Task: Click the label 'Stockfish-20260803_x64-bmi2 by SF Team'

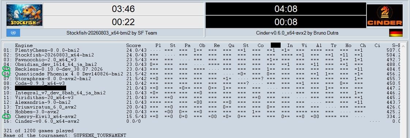Action: point(112,33)
